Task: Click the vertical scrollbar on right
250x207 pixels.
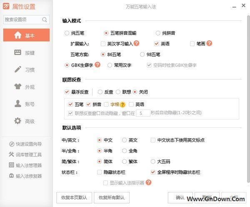Action: pos(248,99)
